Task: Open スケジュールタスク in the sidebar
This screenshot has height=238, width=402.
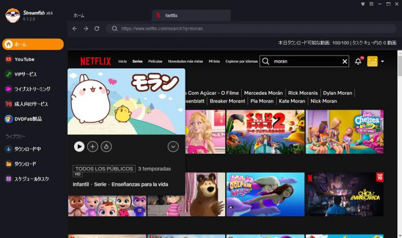Action: pyautogui.click(x=27, y=179)
